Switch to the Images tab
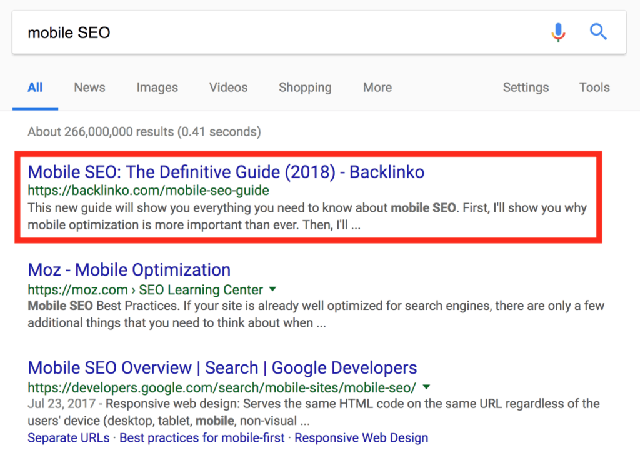 157,87
